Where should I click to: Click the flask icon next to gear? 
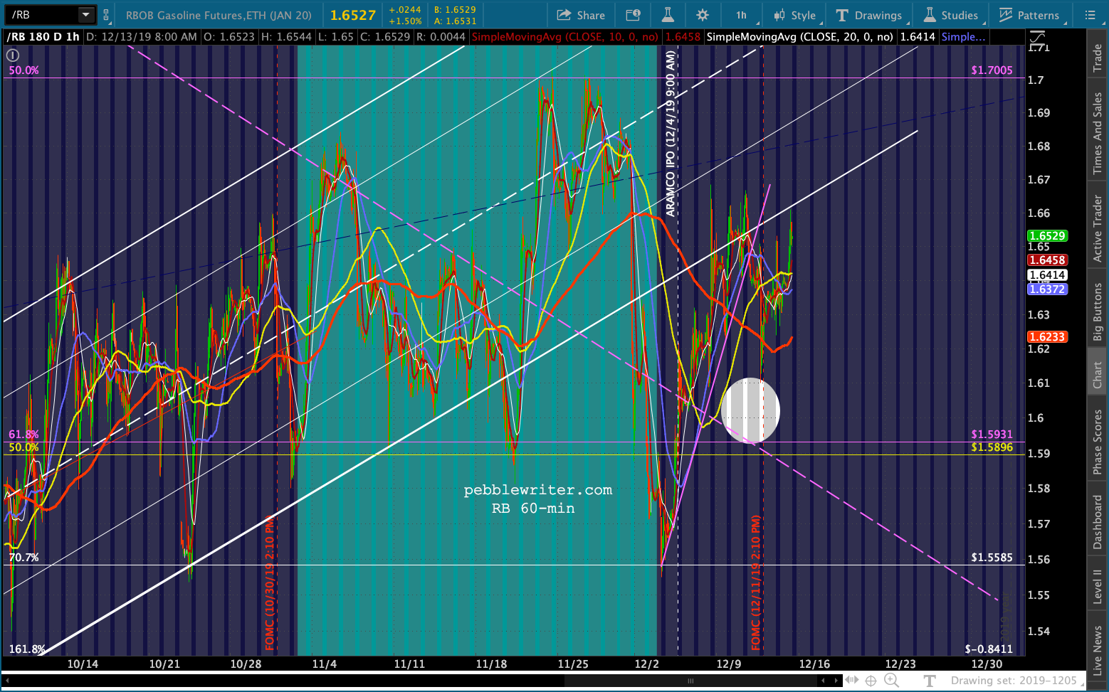(667, 15)
